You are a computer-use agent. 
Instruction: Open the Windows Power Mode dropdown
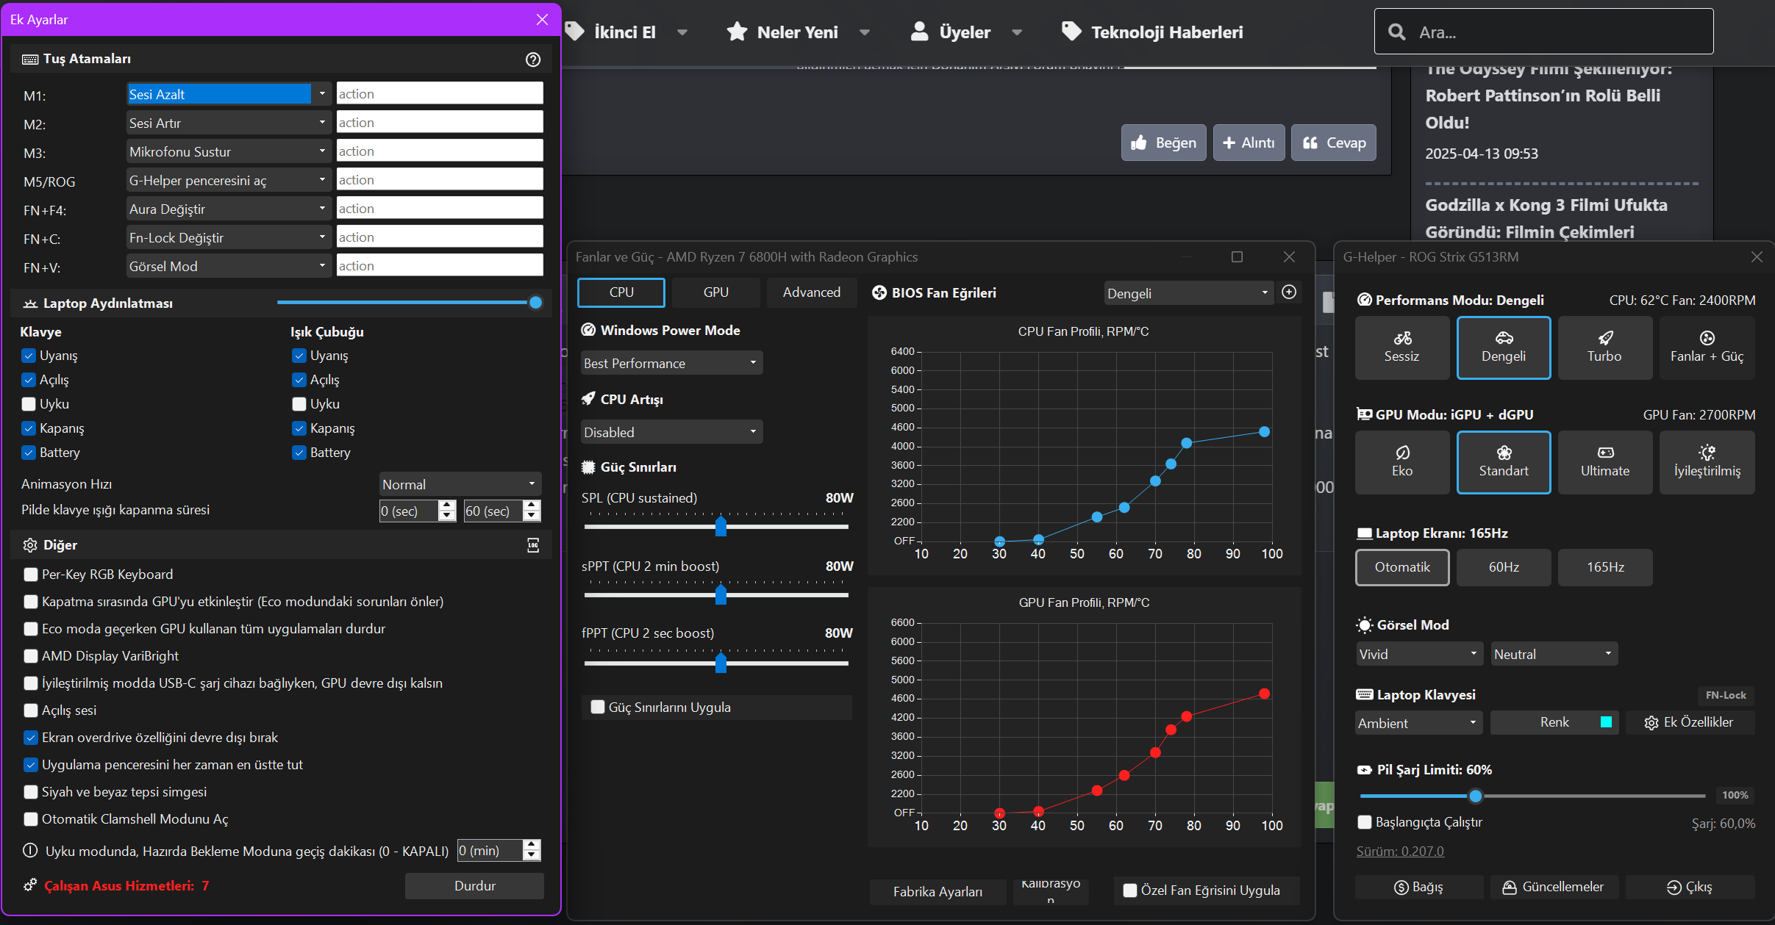[671, 363]
